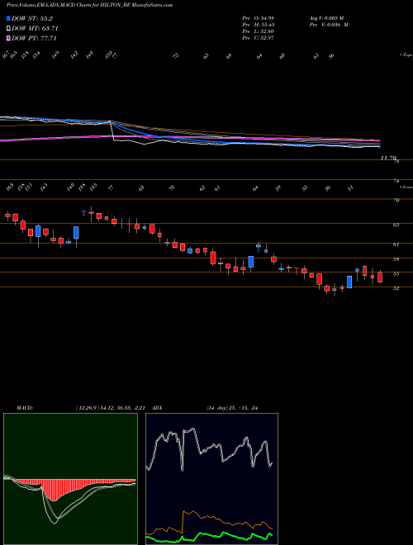Click the 'ADX' panel heading

pyautogui.click(x=157, y=408)
